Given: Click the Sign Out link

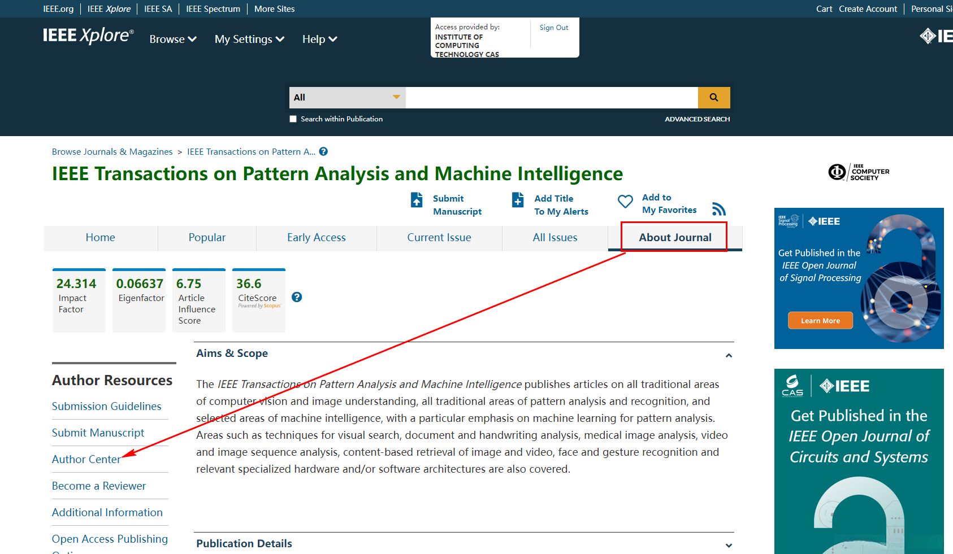Looking at the screenshot, I should point(553,28).
